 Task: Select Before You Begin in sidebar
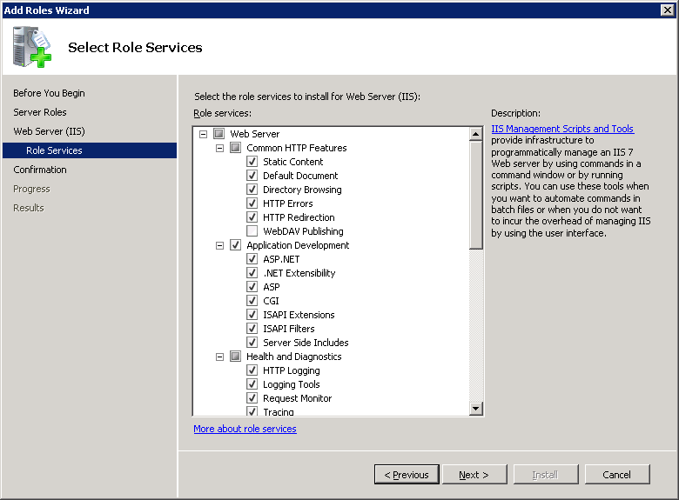tap(49, 93)
